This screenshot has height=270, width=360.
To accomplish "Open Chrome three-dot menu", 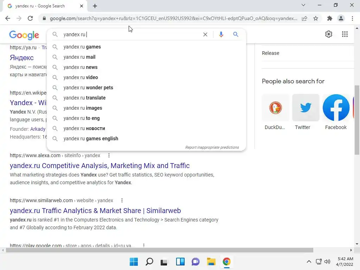I will [x=352, y=18].
